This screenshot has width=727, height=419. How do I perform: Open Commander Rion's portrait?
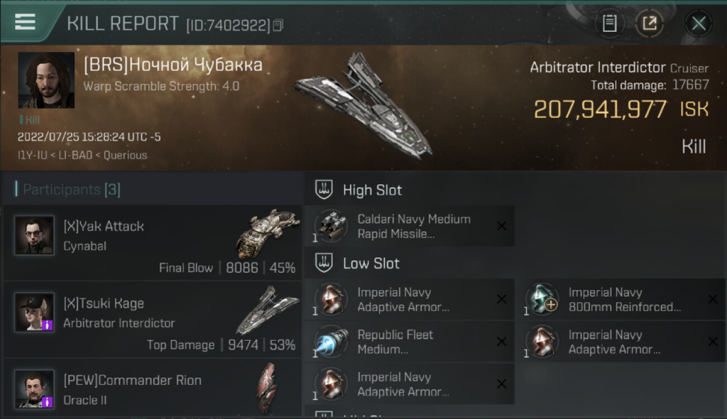[35, 389]
